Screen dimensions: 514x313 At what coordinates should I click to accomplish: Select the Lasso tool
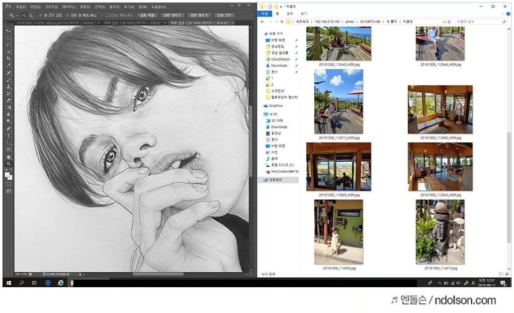pos(8,45)
